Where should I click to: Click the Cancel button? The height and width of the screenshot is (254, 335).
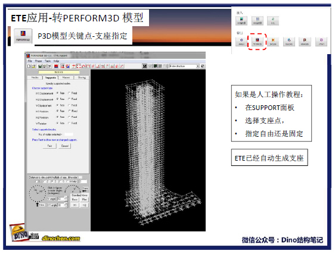pyautogui.click(x=65, y=146)
